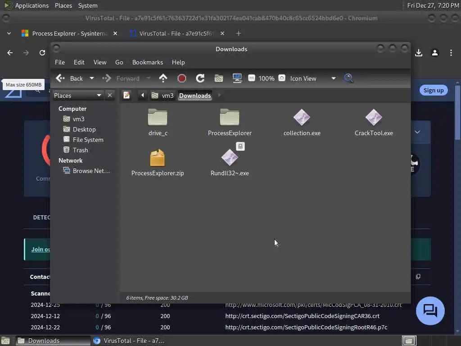461x346 pixels.
Task: Open the Chromium three-dot menu
Action: click(x=451, y=53)
